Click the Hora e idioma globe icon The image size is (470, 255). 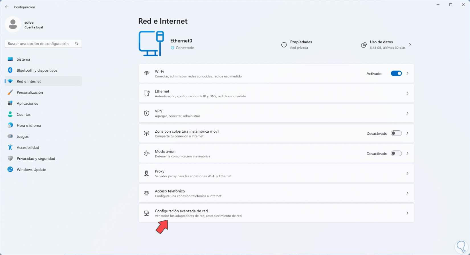10,126
